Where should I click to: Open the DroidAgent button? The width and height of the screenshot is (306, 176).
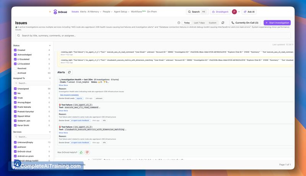tap(220, 12)
